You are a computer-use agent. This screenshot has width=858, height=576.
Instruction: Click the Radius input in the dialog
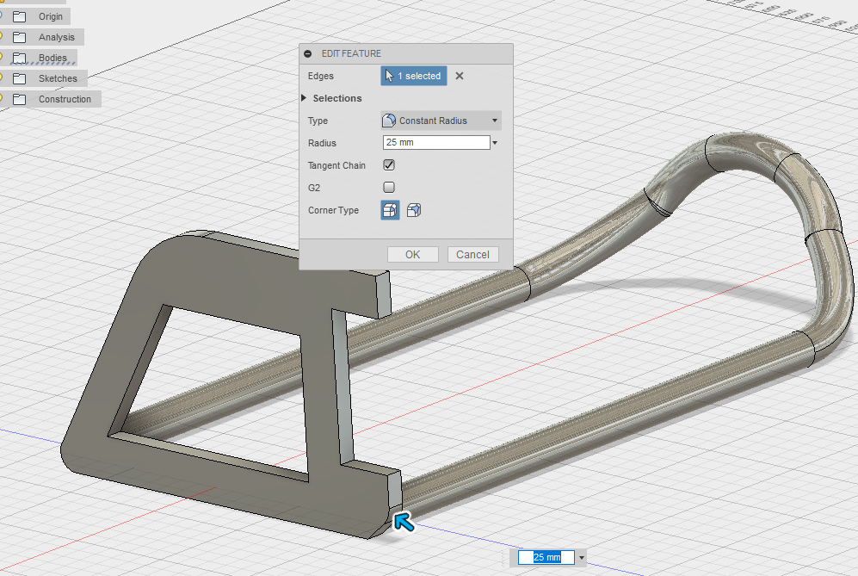[x=435, y=143]
